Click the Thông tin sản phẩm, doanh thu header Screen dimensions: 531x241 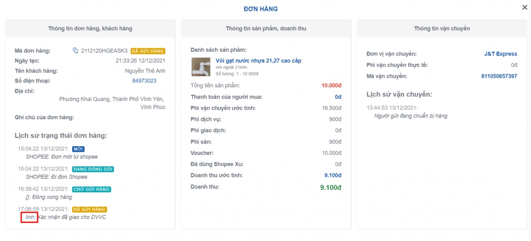click(266, 29)
